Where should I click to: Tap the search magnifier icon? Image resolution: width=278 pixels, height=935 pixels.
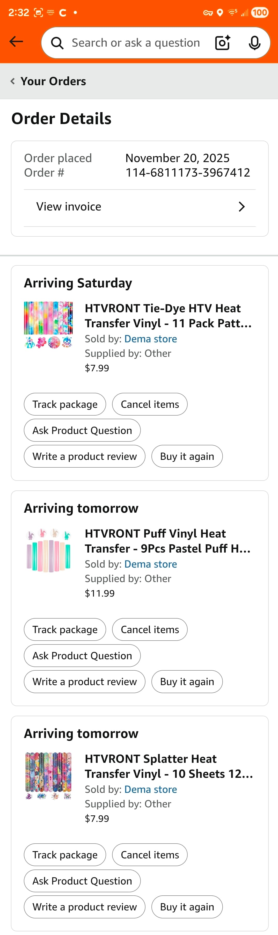[x=57, y=43]
